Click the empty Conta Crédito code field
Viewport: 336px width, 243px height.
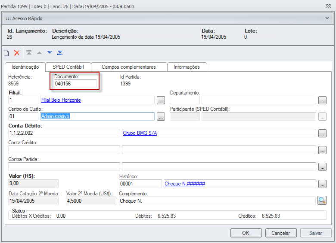(64, 150)
